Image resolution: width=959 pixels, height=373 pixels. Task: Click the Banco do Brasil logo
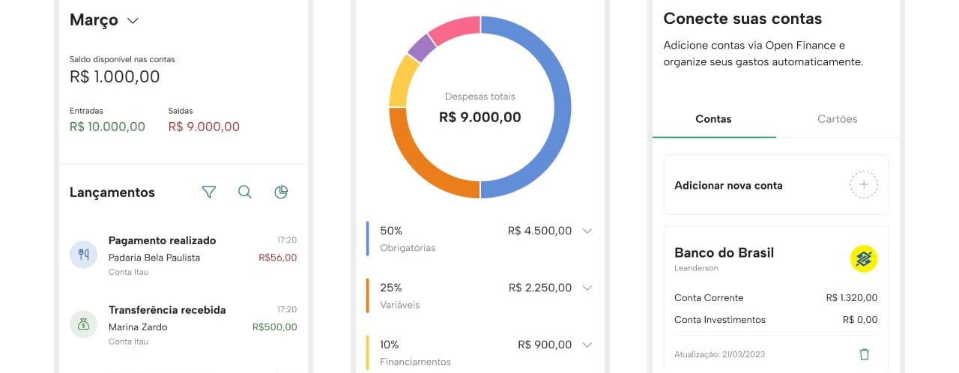tap(863, 259)
